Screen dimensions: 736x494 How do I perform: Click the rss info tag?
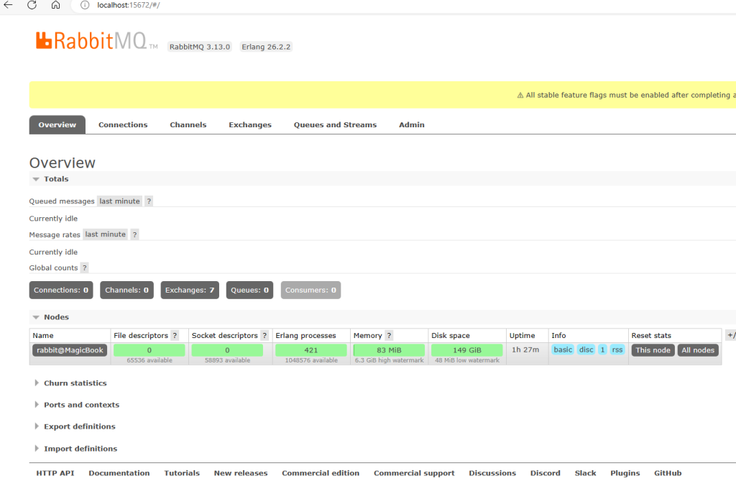(617, 350)
